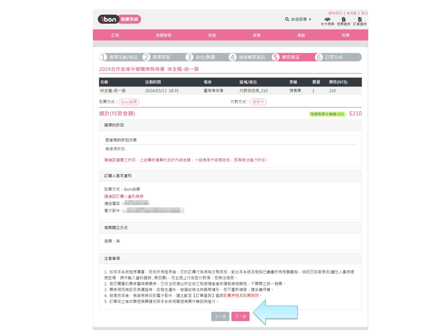This screenshot has width=448, height=336.
Task: Click the $210 total amount
Action: point(355,114)
